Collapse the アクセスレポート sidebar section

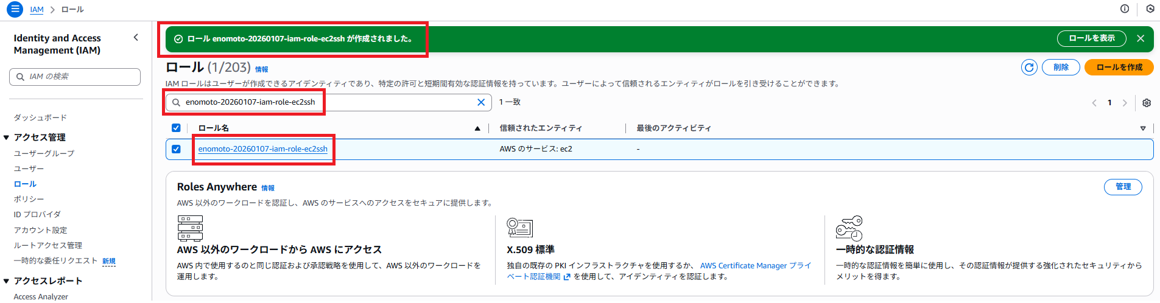[x=7, y=281]
